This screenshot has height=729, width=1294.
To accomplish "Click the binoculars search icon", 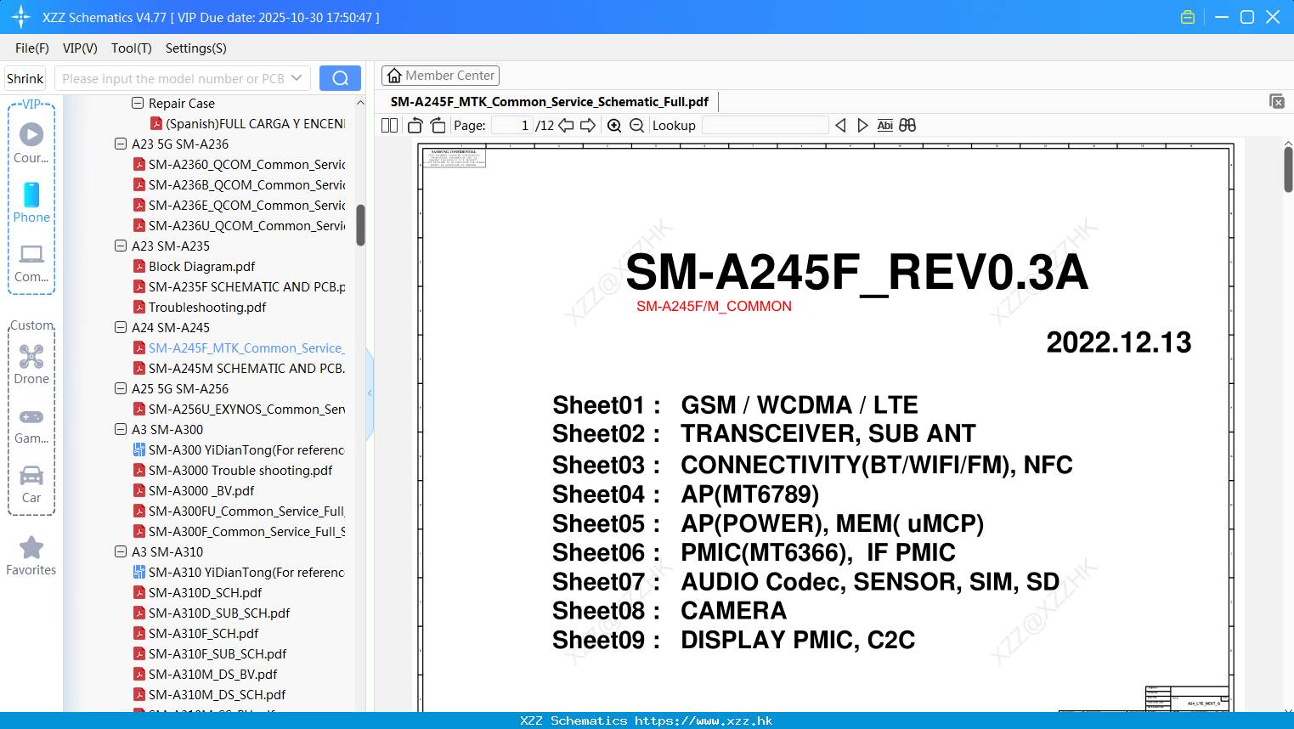I will click(x=907, y=125).
